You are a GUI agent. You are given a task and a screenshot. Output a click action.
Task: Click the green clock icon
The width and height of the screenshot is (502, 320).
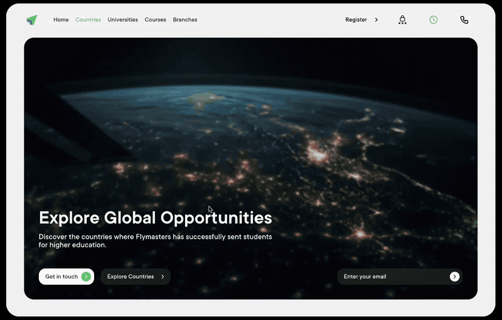click(x=434, y=20)
